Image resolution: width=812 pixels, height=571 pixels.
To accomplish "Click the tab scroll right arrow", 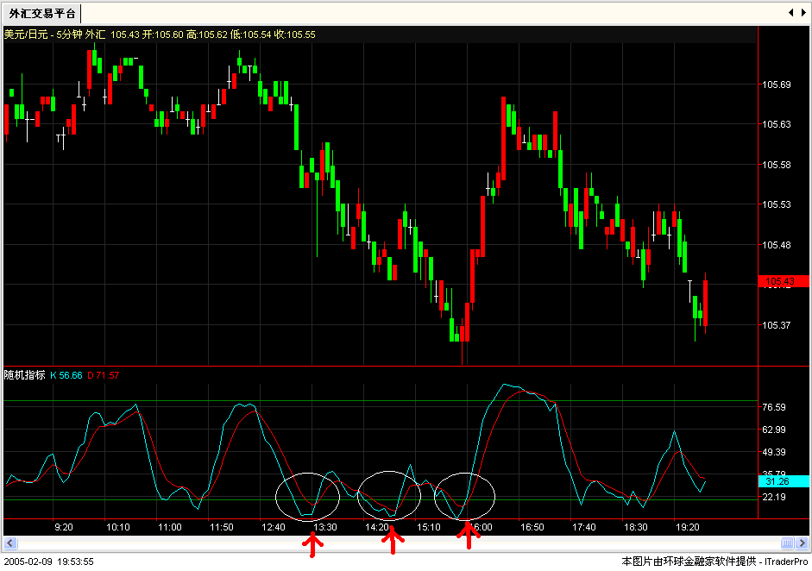I will [803, 12].
